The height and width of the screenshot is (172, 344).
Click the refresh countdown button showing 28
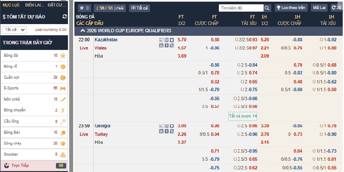click(x=336, y=8)
